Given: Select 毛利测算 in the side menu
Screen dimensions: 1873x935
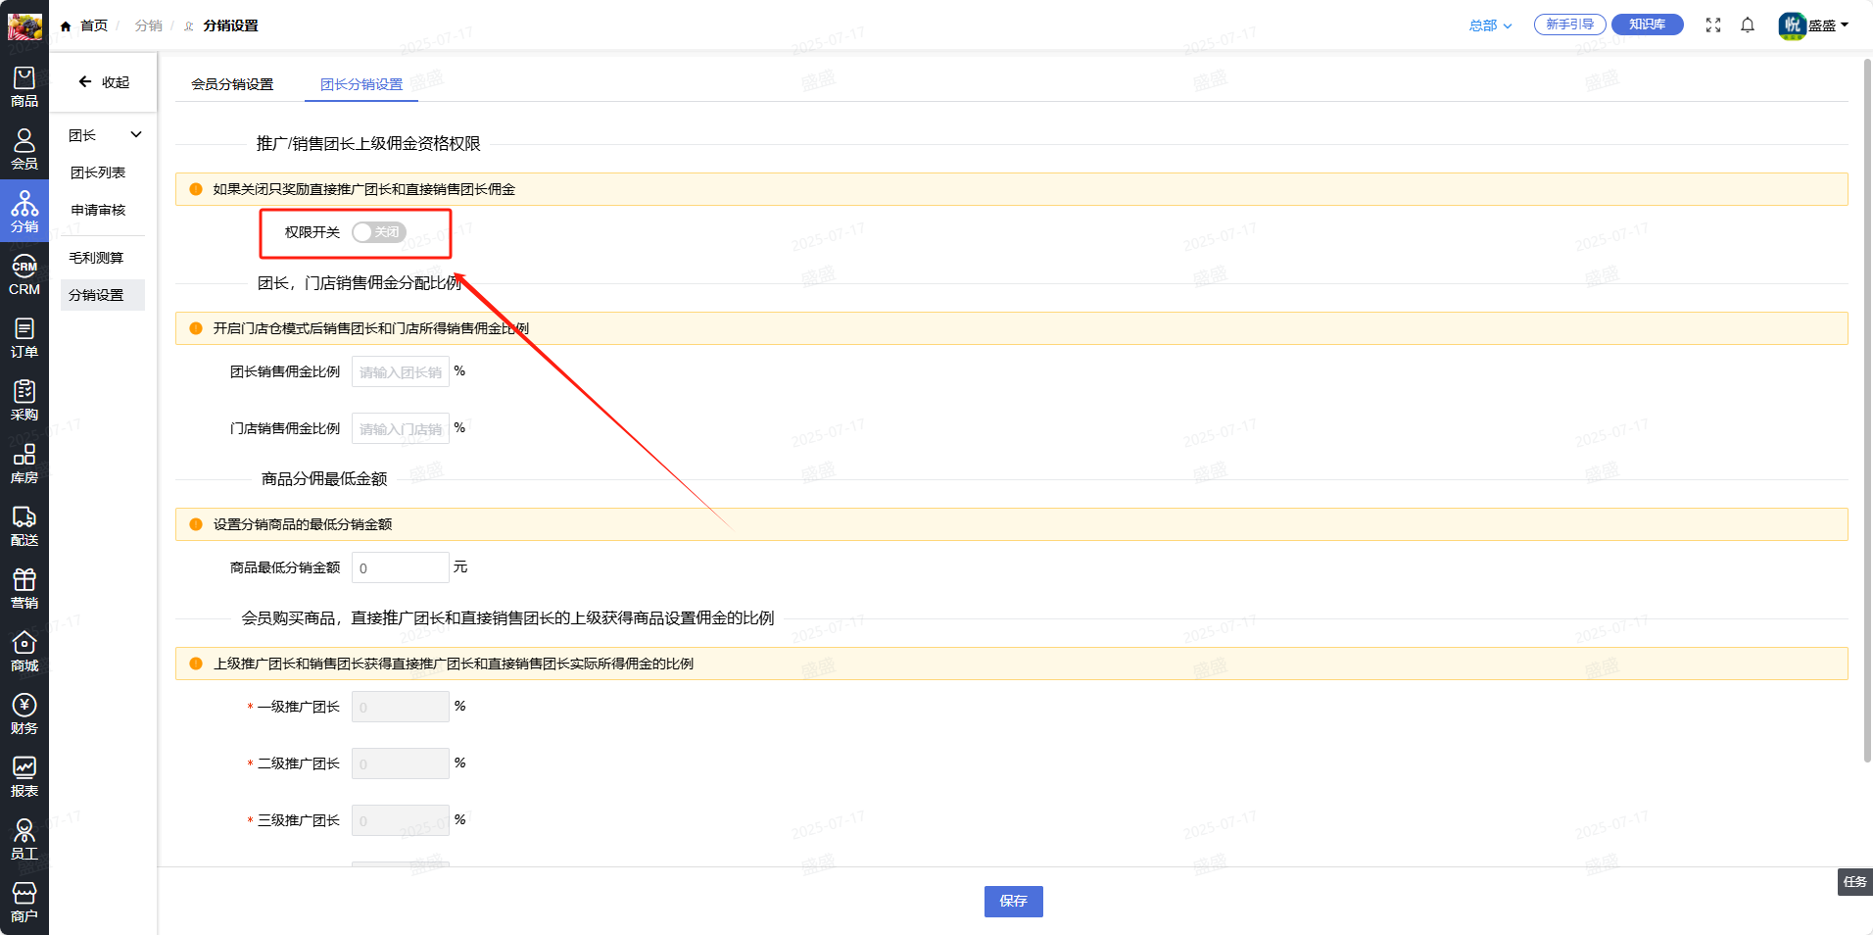Looking at the screenshot, I should tap(96, 258).
